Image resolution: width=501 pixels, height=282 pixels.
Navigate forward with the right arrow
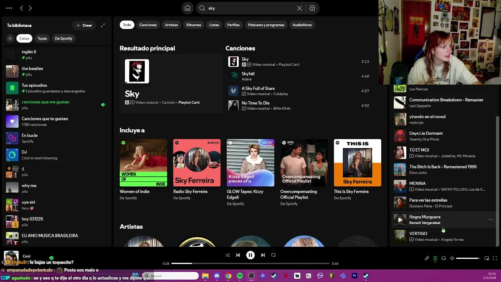click(x=30, y=8)
